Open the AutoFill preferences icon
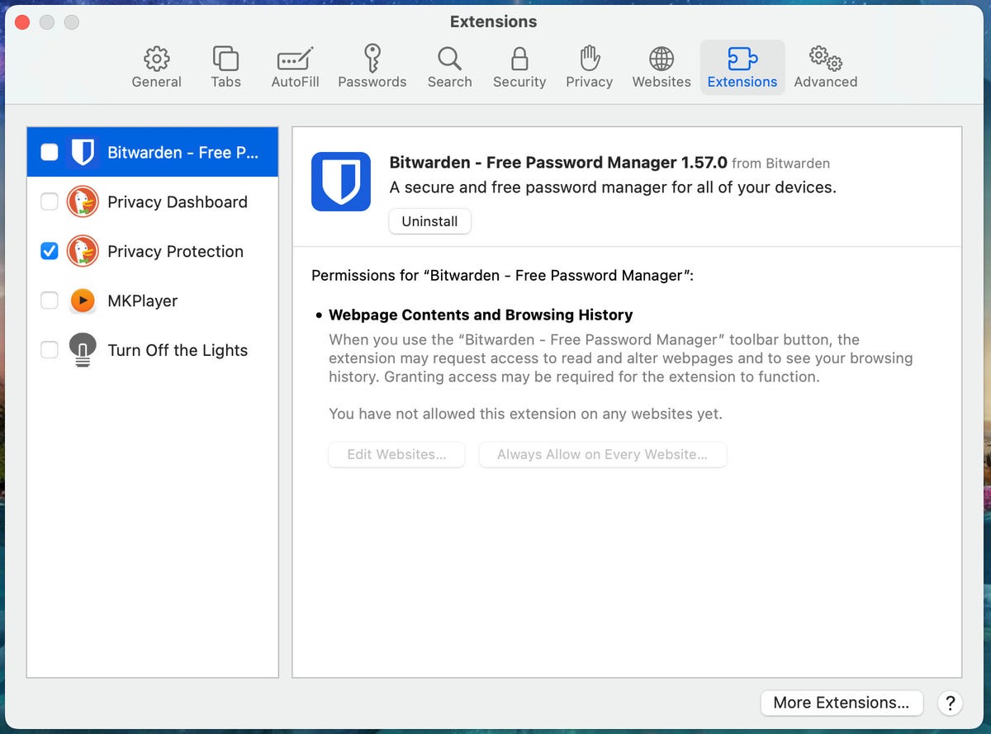Screen dimensions: 991x734 [x=295, y=59]
